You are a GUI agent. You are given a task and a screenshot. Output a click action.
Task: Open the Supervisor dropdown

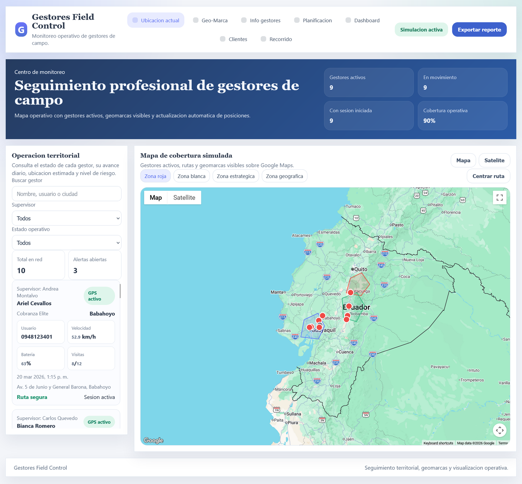tap(67, 218)
